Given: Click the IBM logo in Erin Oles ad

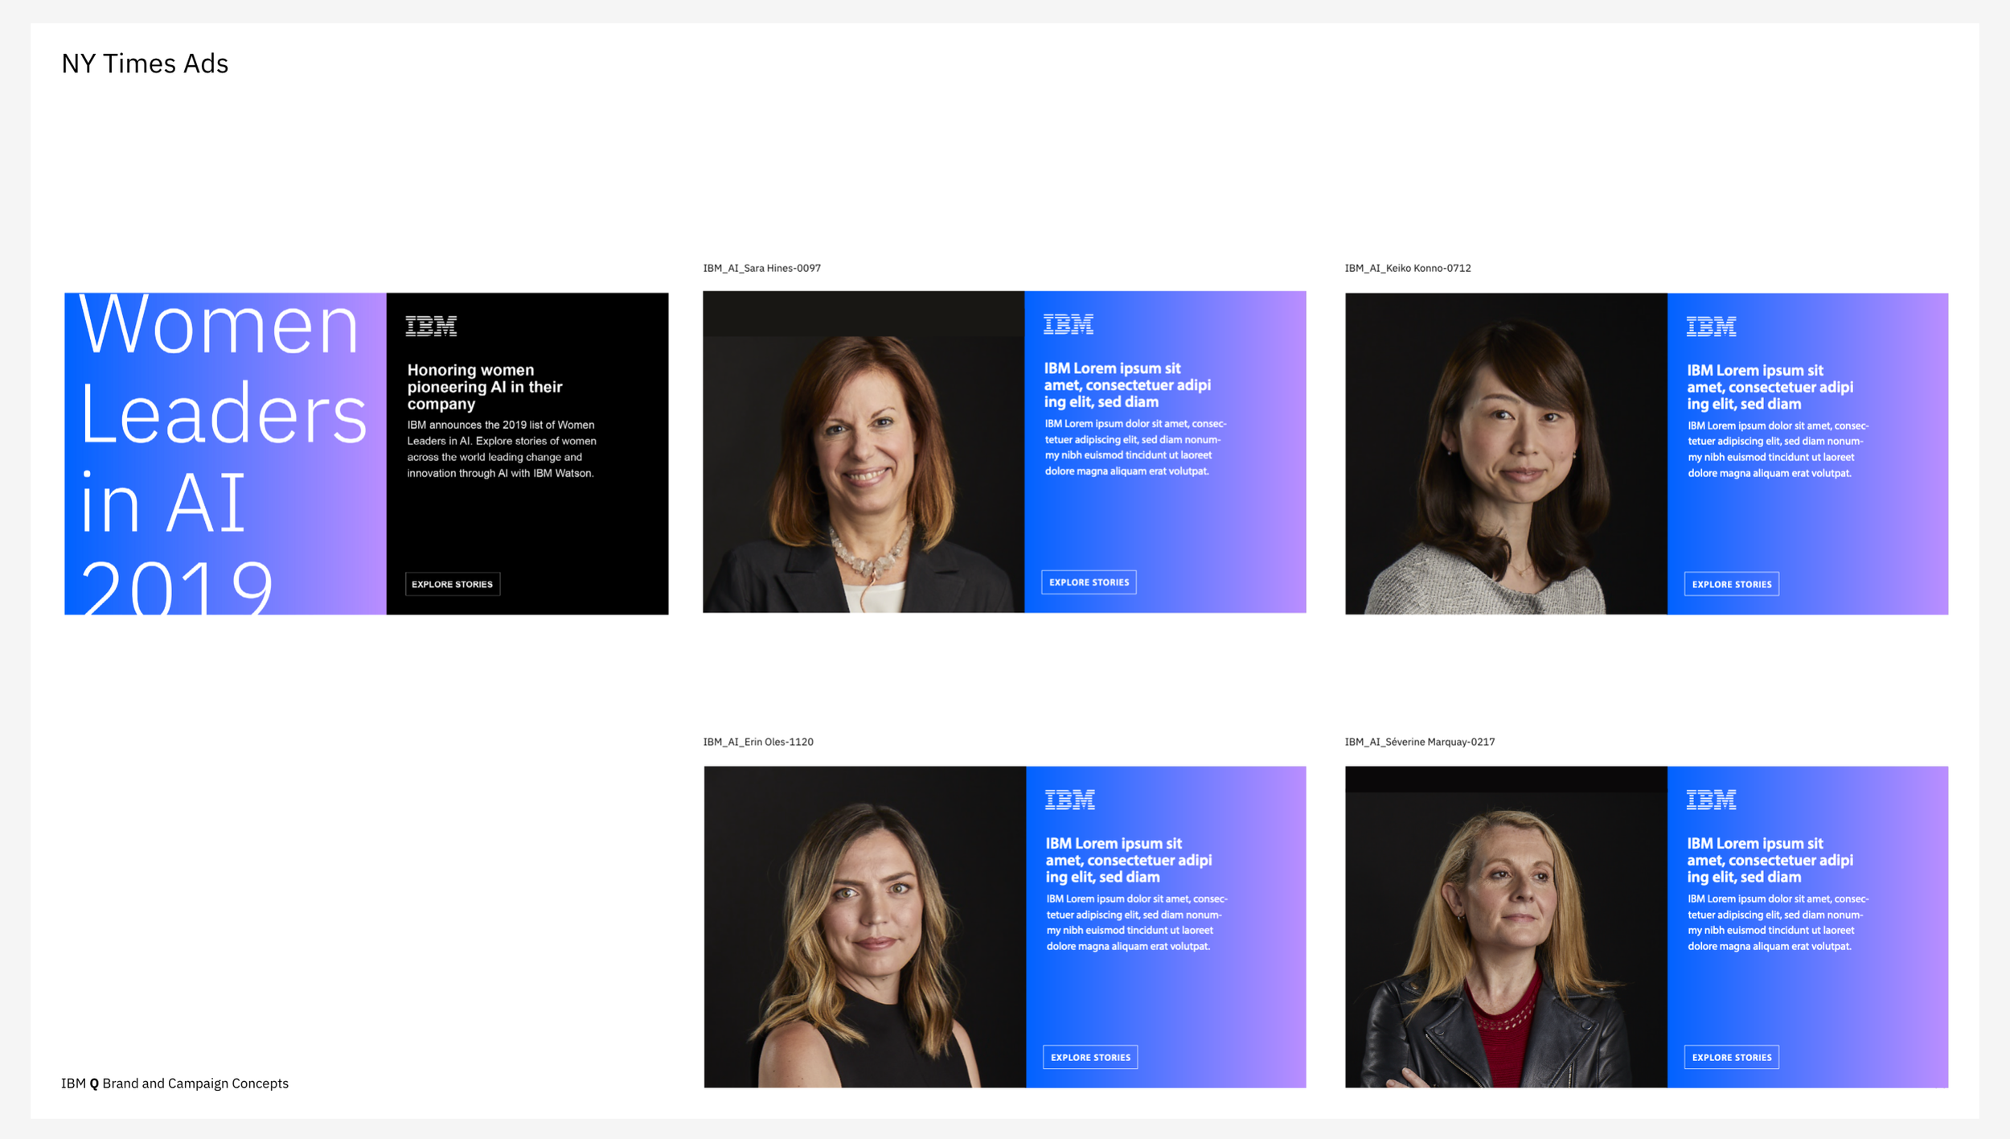Looking at the screenshot, I should click(1070, 800).
